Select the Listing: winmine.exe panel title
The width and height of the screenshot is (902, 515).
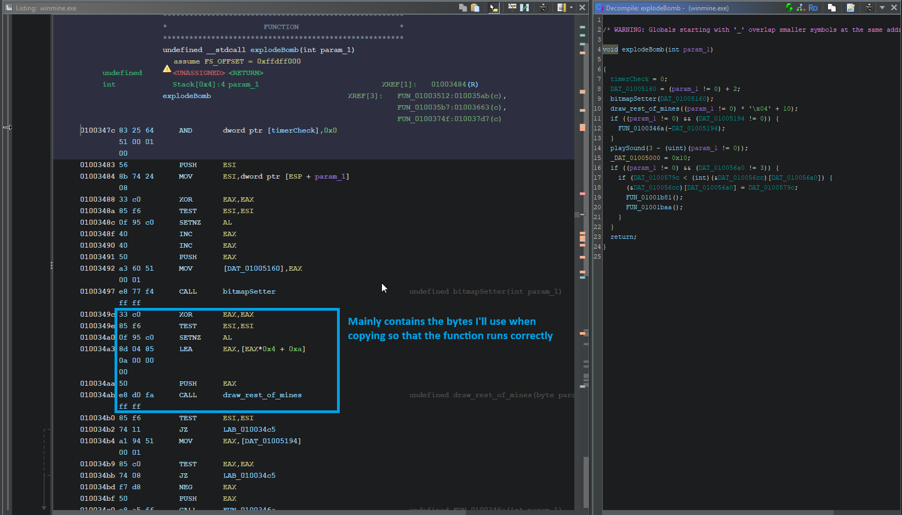pos(46,8)
